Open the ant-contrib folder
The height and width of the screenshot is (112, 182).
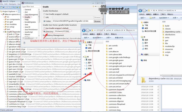pos(113,46)
